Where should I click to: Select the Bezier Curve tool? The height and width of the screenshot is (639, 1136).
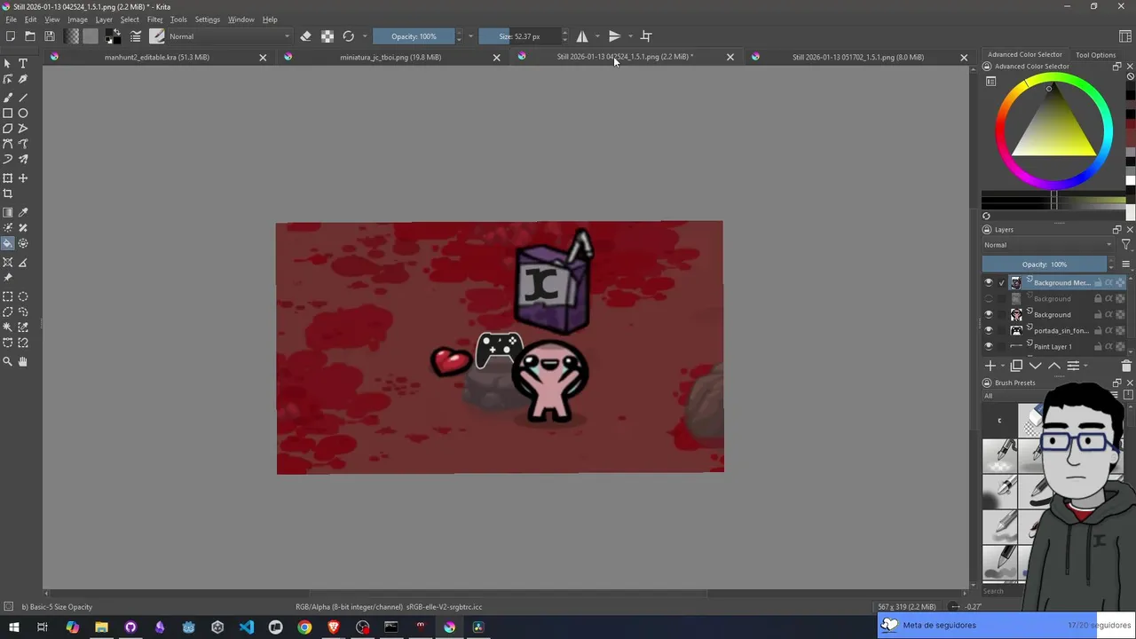8,144
